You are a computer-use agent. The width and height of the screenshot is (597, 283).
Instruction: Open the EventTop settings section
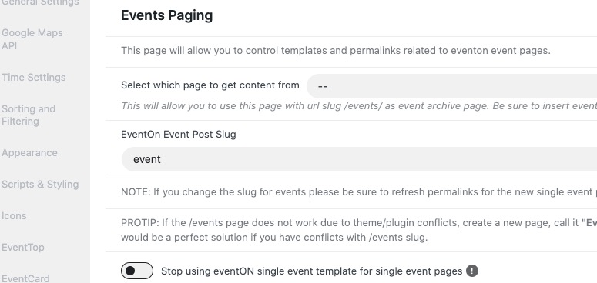click(23, 248)
